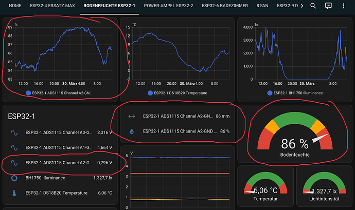Screen dimensions: 355x210
Task: Open the ESP32-4 ERSATZ MAX tab
Action: [x=52, y=6]
